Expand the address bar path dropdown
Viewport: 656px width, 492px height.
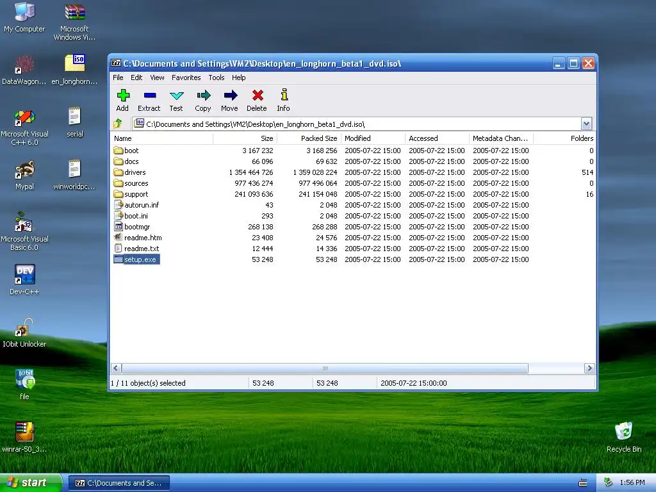point(586,124)
